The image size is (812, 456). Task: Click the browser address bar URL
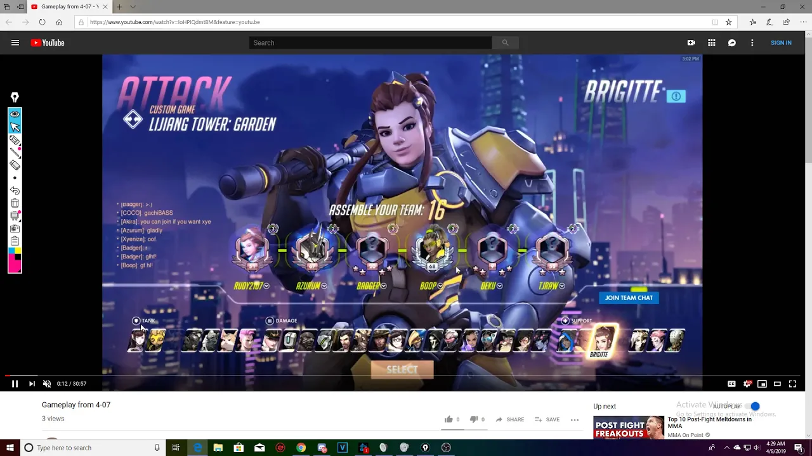174,22
